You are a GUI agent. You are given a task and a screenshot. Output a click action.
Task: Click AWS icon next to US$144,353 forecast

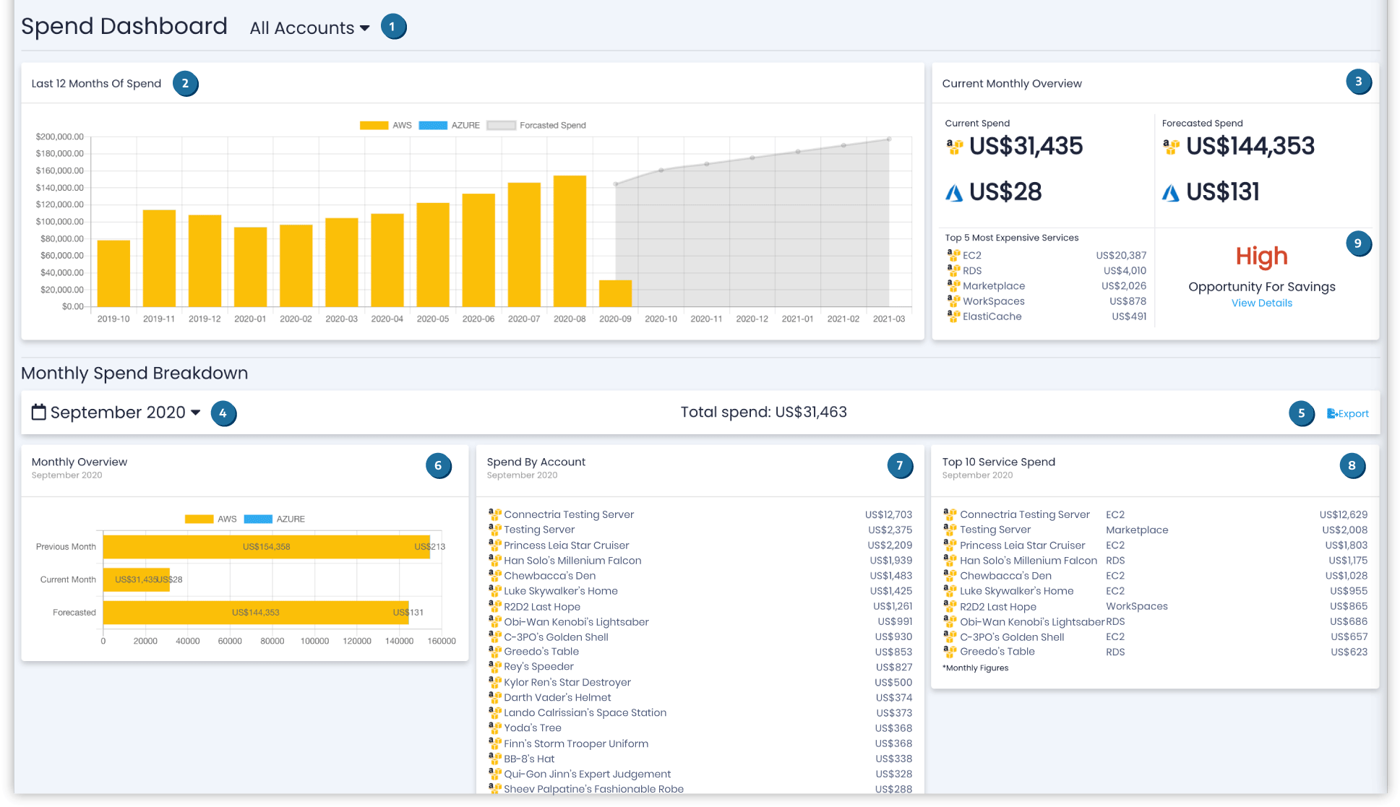point(1171,147)
